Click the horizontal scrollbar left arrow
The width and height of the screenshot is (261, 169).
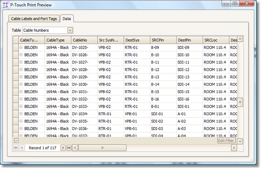click(75, 148)
